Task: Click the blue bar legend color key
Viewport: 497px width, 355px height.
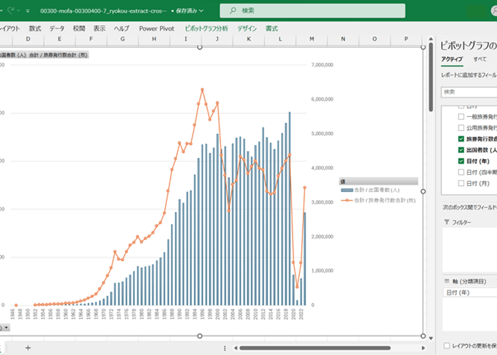Action: tap(347, 190)
